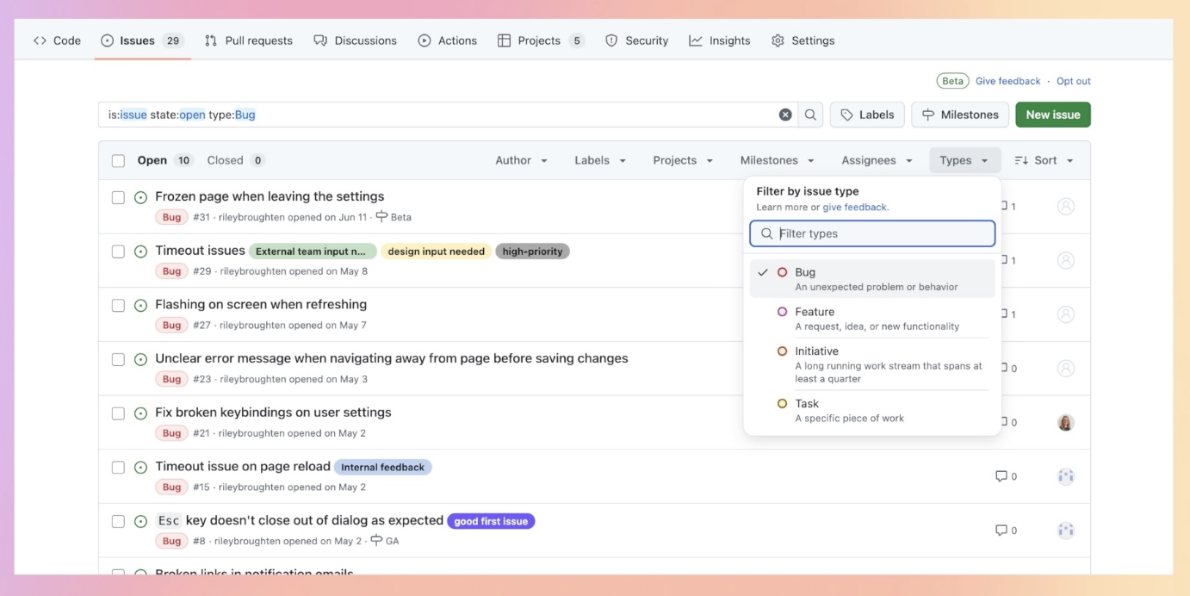1190x596 pixels.
Task: Tick the select-all issues checkbox
Action: pyautogui.click(x=119, y=161)
